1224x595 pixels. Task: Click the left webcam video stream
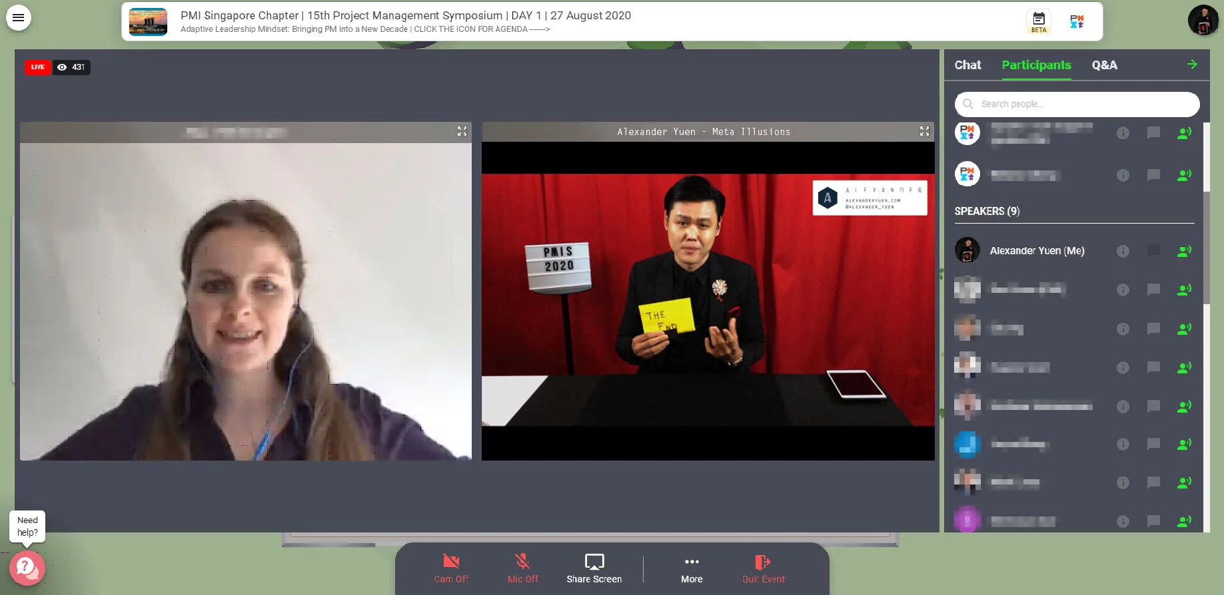coord(246,301)
